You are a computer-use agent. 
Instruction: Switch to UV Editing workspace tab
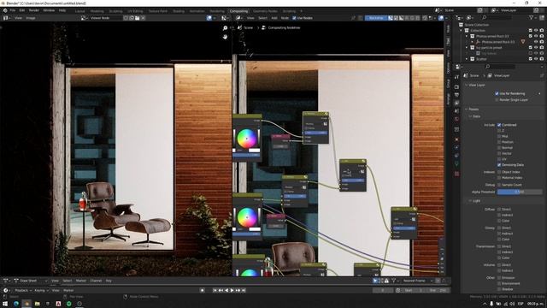pos(135,11)
